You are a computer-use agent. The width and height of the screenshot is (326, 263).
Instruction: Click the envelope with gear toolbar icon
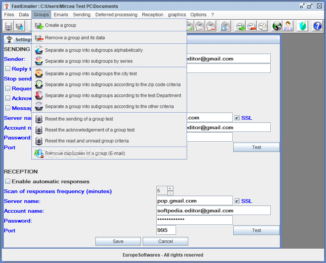tap(226, 26)
